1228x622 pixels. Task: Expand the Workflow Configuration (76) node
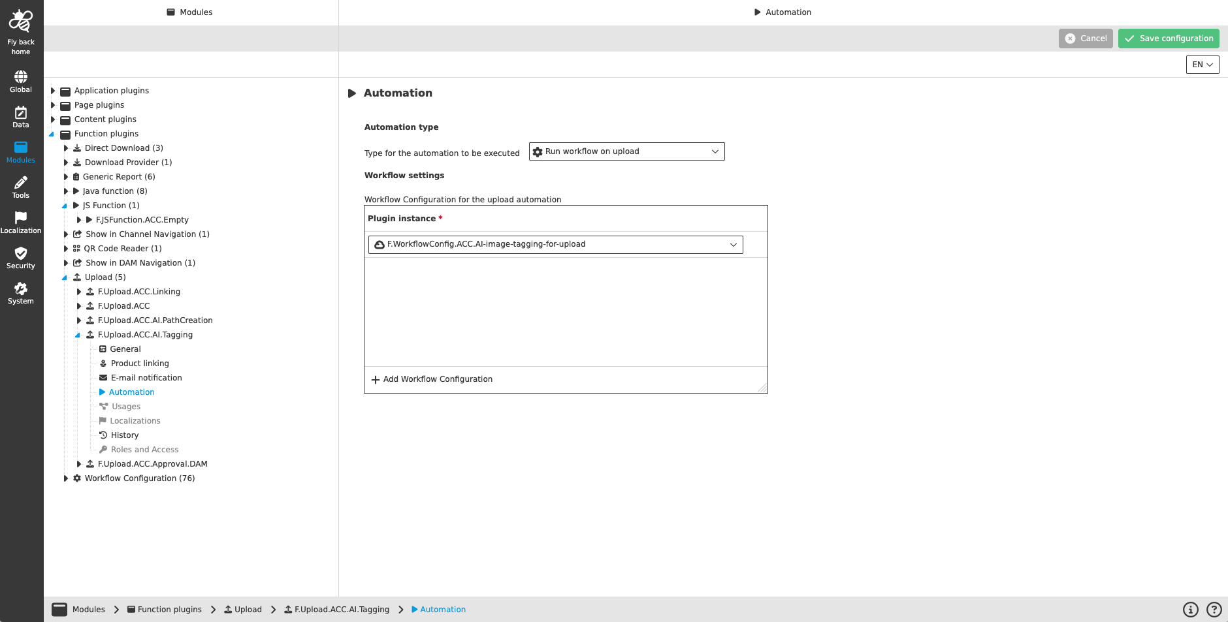pyautogui.click(x=65, y=478)
